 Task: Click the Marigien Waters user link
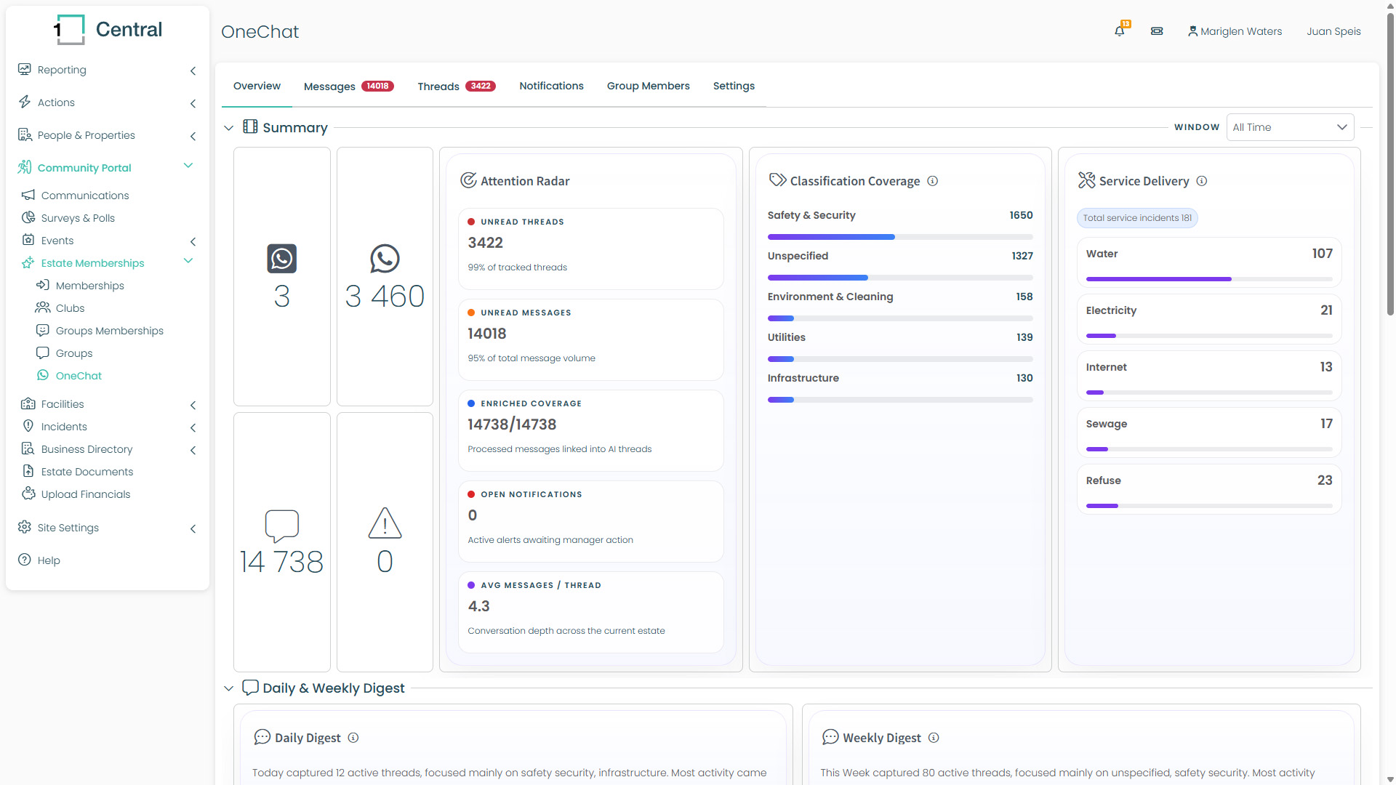[x=1235, y=31]
